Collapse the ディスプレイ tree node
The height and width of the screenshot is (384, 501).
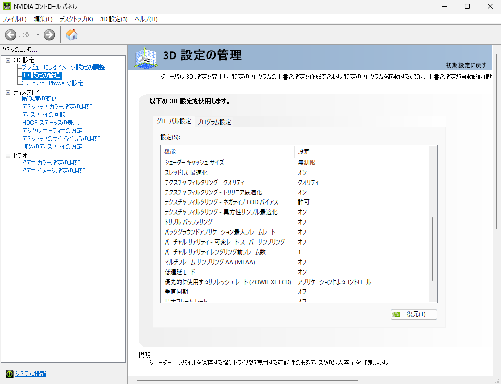8,92
